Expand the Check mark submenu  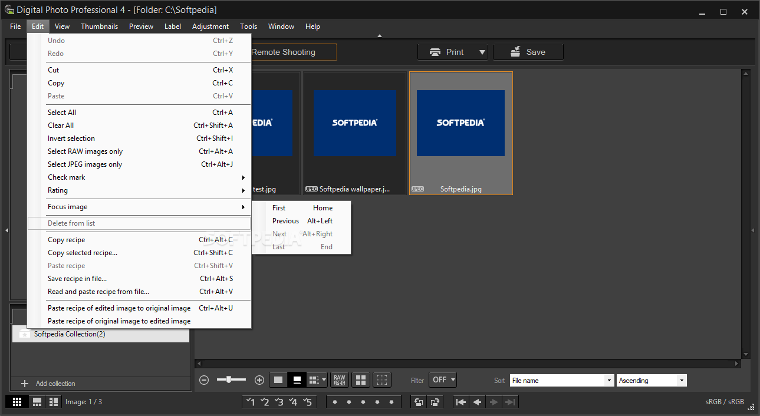(x=139, y=177)
